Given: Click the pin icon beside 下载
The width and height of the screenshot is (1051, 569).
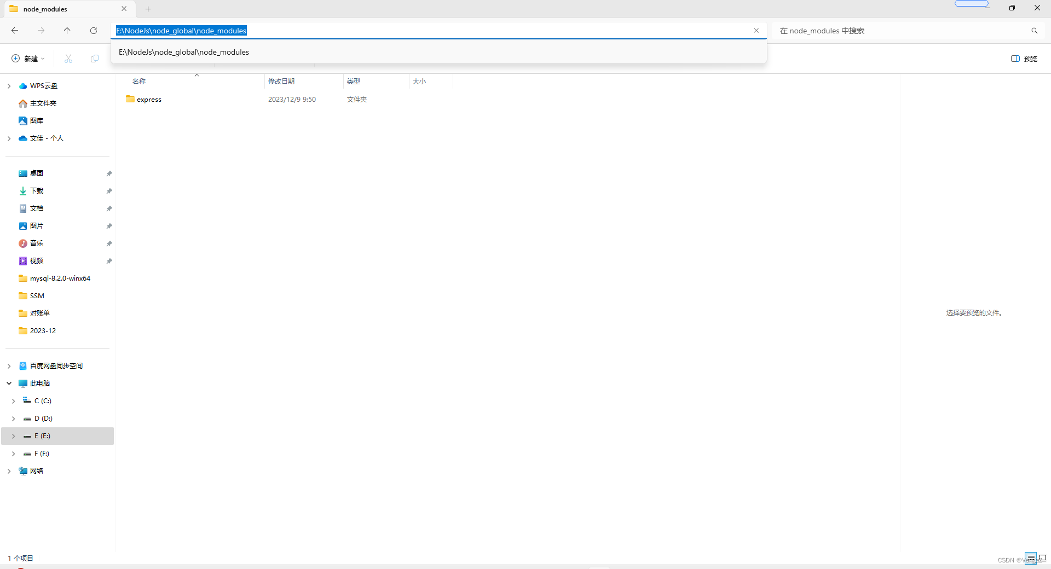Looking at the screenshot, I should (109, 191).
